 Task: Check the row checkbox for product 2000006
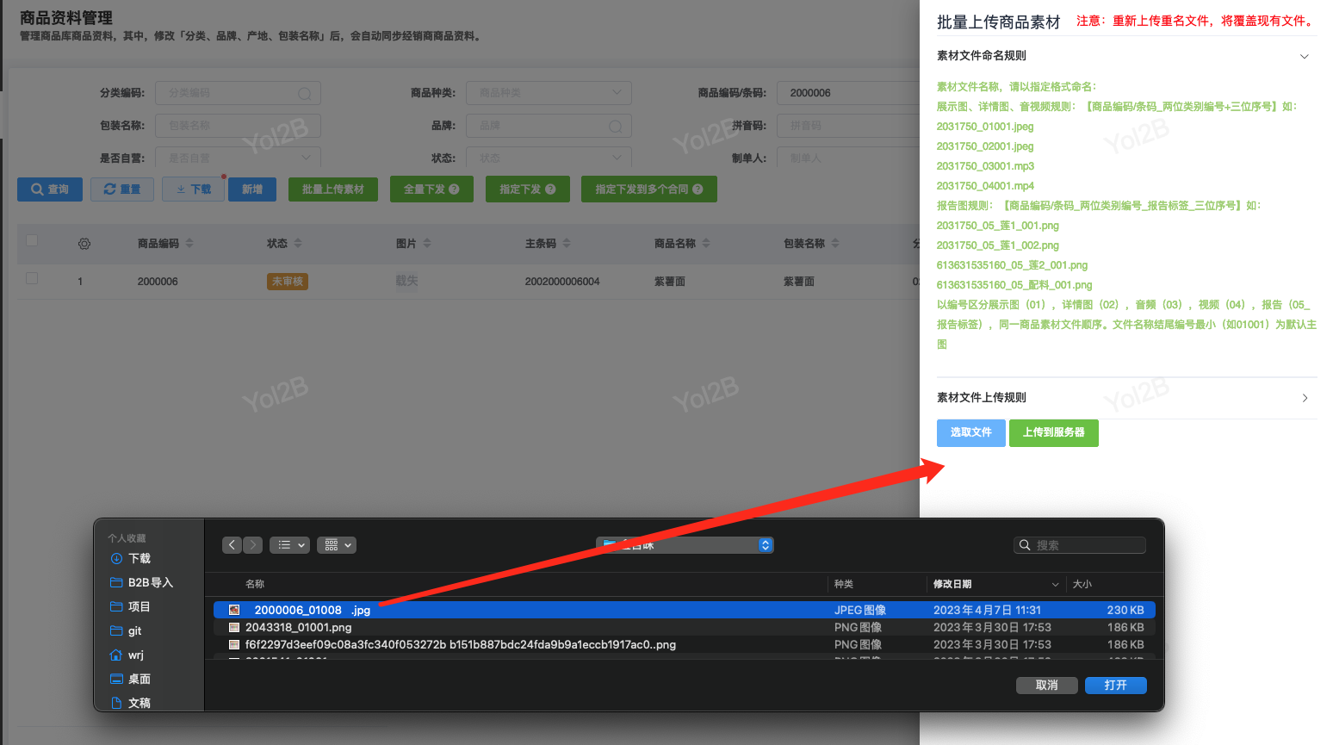tap(32, 278)
